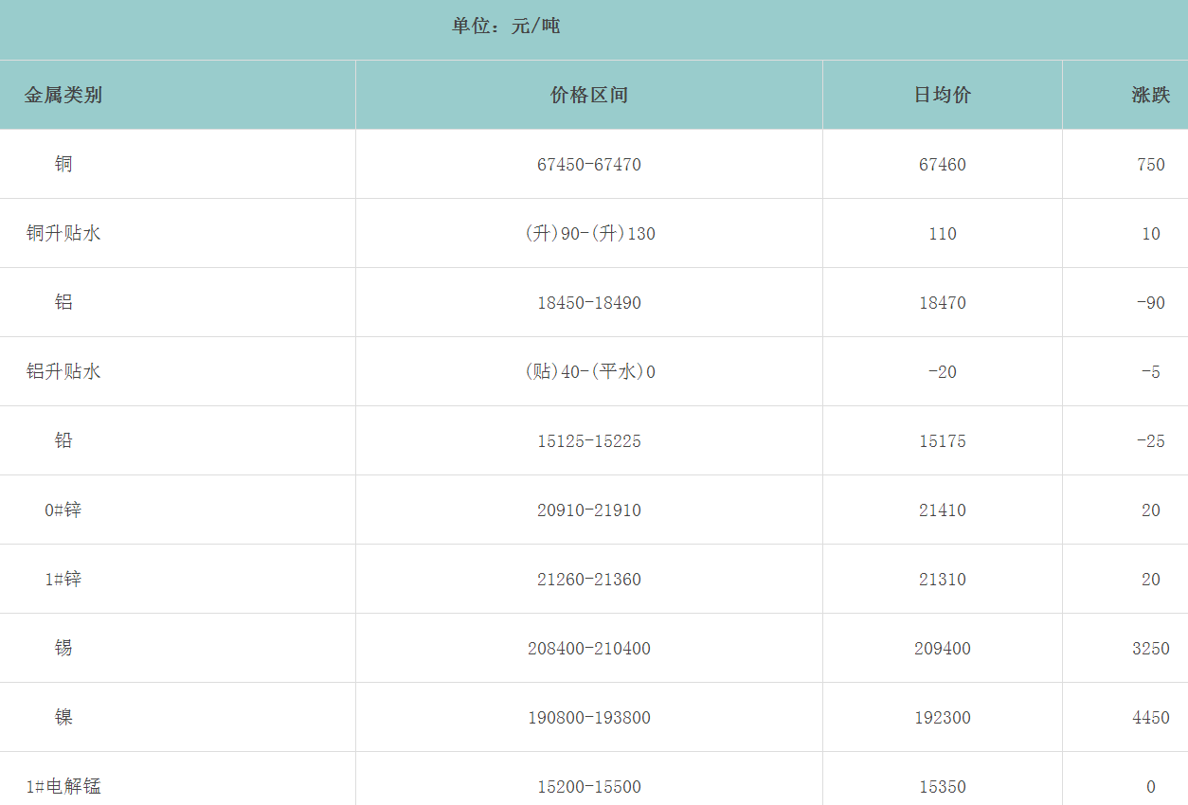Screen dimensions: 1188x805
Task: Select the 0#锌 row label
Action: click(x=63, y=510)
